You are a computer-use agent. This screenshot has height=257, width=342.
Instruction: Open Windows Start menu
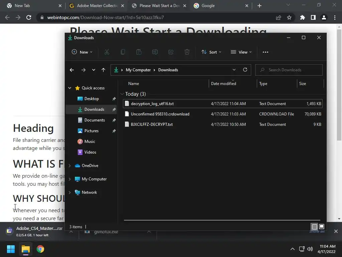[x=11, y=249]
